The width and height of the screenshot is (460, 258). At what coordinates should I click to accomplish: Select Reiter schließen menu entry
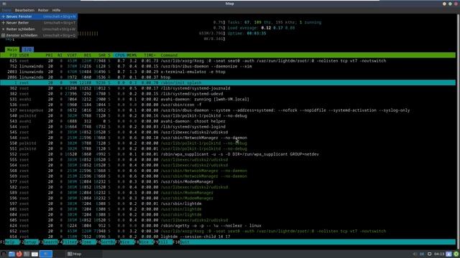click(39, 29)
